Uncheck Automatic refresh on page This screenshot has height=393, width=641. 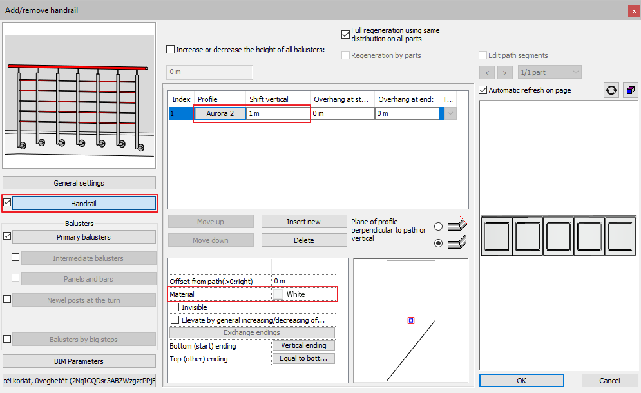[x=484, y=90]
